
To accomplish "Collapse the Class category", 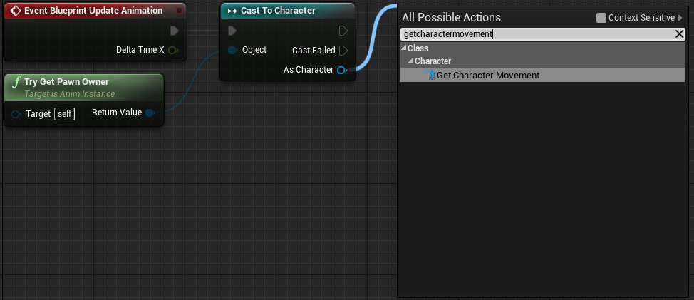I will 404,48.
